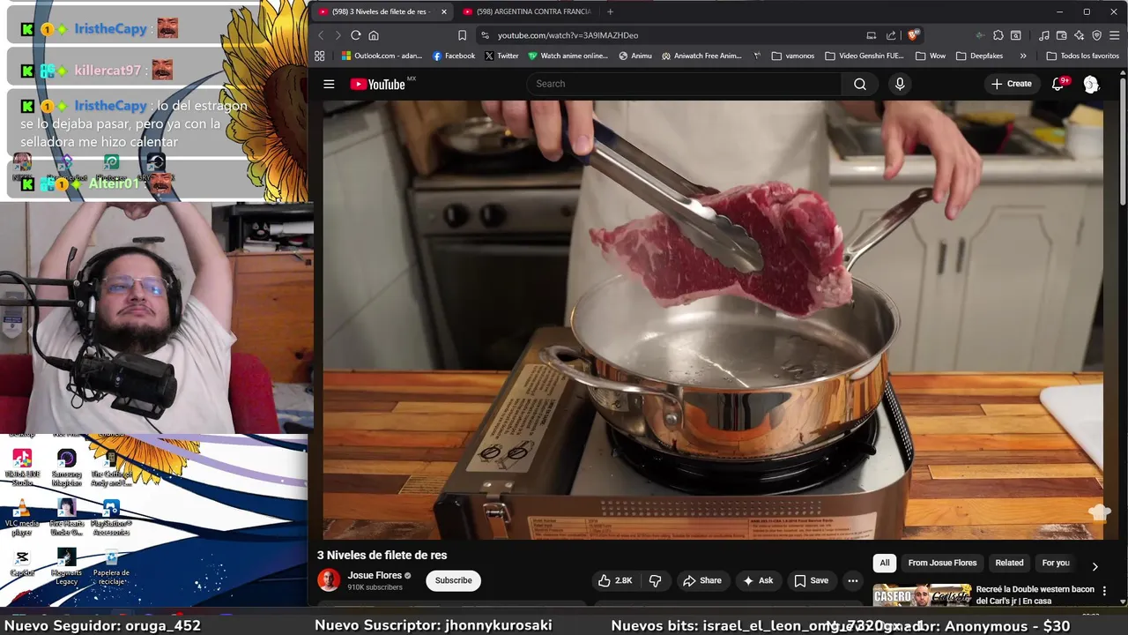This screenshot has width=1128, height=635.
Task: Click the Ask button under video
Action: pos(758,580)
